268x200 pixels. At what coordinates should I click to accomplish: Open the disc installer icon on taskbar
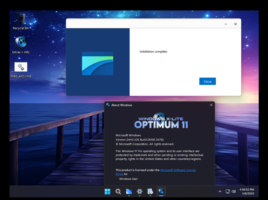pyautogui.click(x=150, y=191)
